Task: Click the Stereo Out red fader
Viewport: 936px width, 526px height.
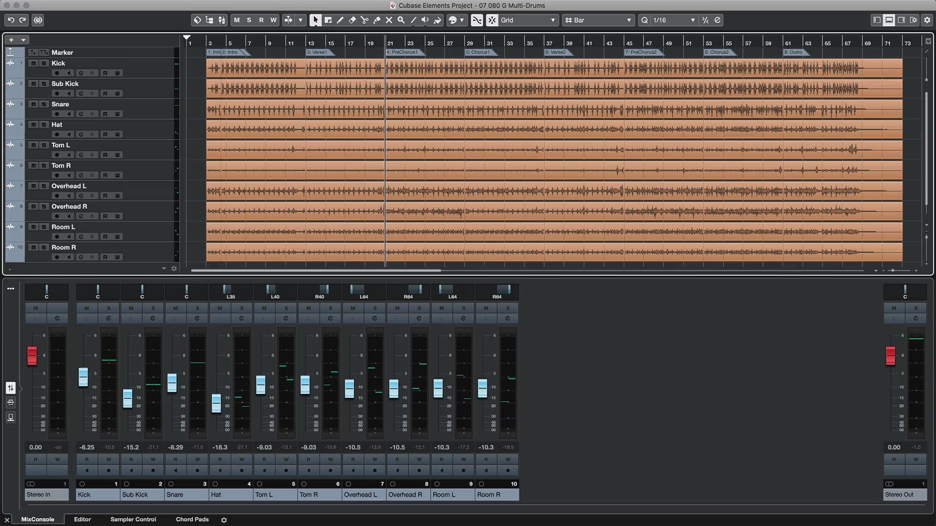Action: (x=890, y=355)
